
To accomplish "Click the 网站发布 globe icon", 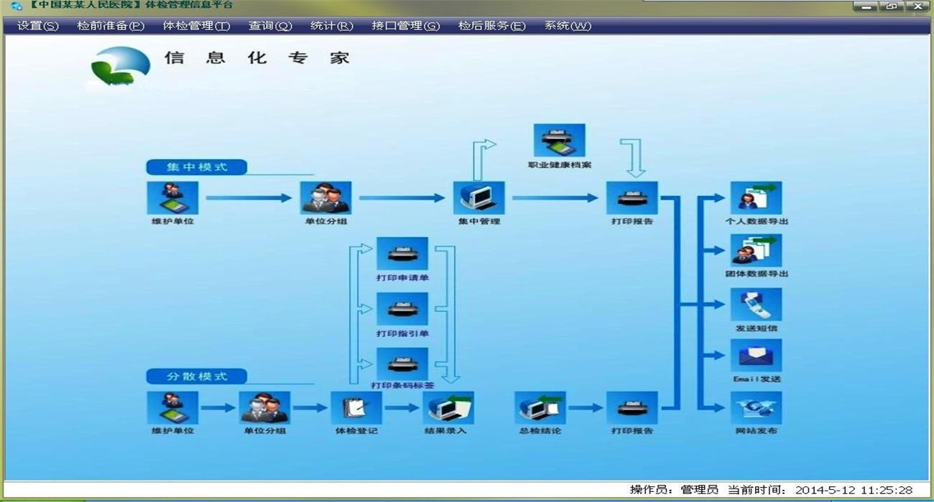I will 756,408.
